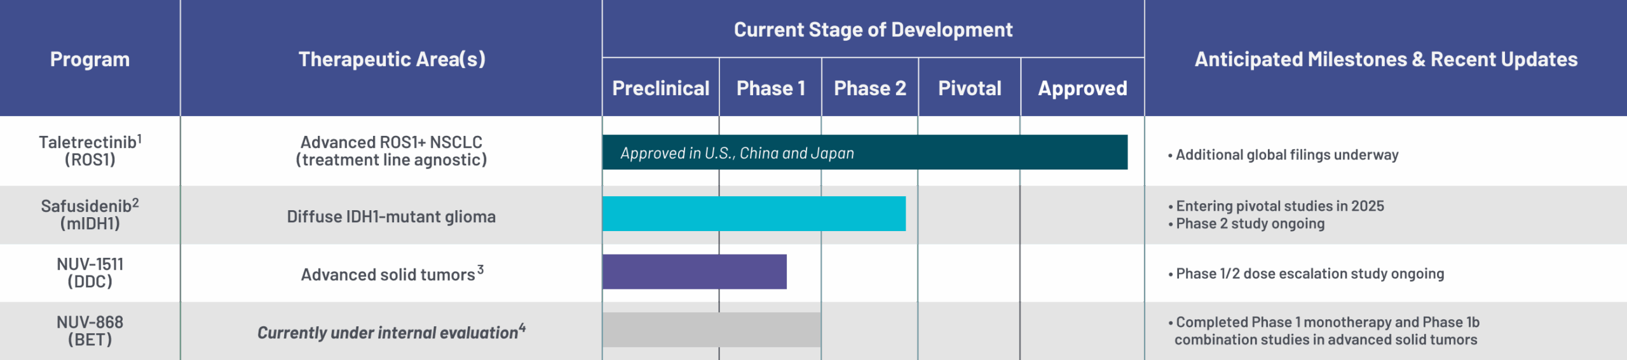Viewport: 1627px width, 360px height.
Task: Open the NUV-868 (BET) program row
Action: [90, 331]
